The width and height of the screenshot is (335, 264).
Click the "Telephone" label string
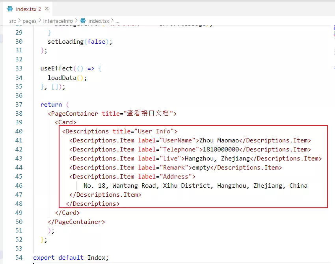pyautogui.click(x=179, y=149)
